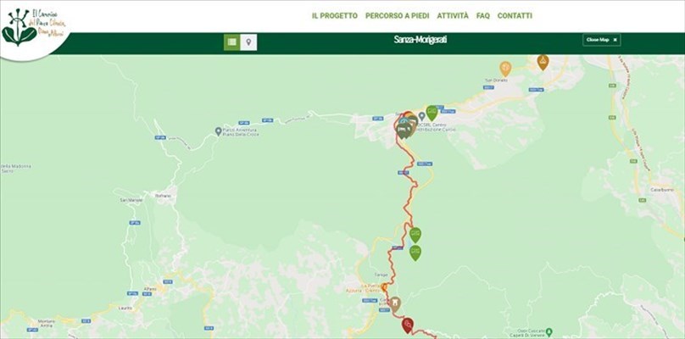Close the map with Close Map button
Image resolution: width=685 pixels, height=339 pixels.
602,40
